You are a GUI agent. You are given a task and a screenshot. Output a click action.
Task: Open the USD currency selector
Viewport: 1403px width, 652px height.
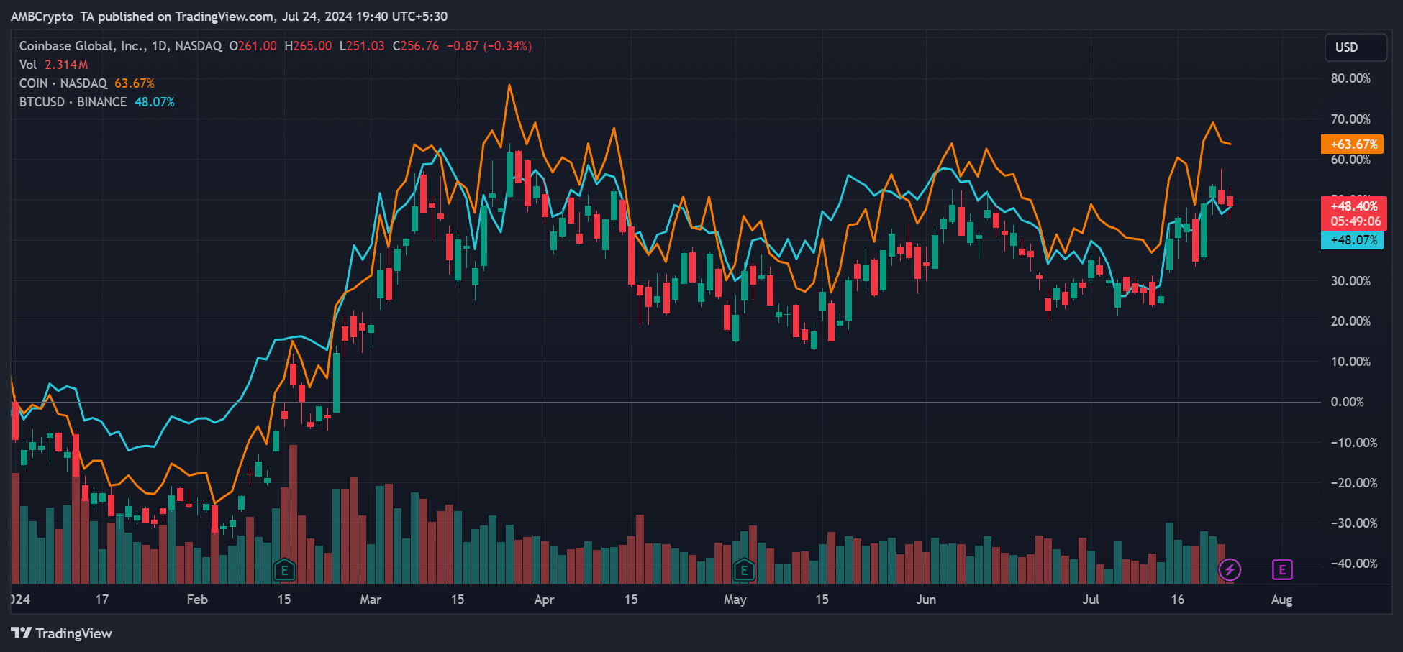pyautogui.click(x=1356, y=47)
